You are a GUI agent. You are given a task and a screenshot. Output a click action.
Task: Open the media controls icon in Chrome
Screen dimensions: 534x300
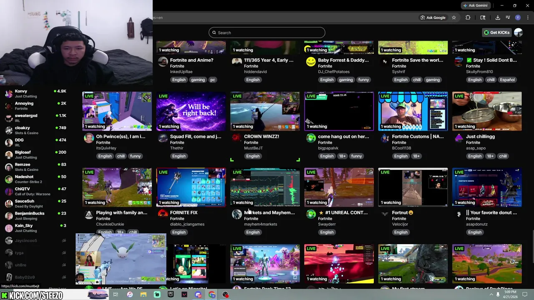tap(508, 17)
